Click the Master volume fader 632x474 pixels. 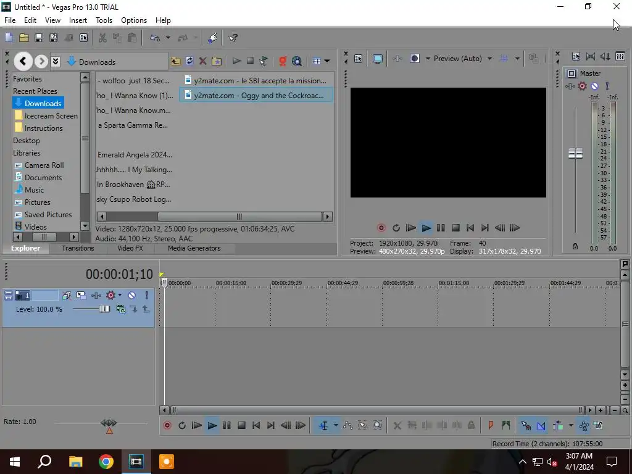(575, 154)
